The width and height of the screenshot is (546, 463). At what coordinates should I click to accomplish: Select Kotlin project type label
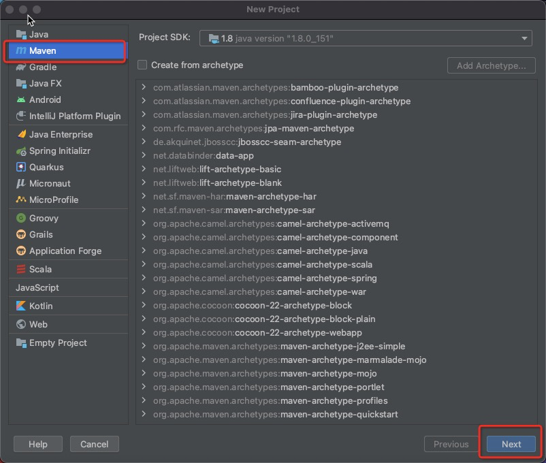tap(41, 306)
